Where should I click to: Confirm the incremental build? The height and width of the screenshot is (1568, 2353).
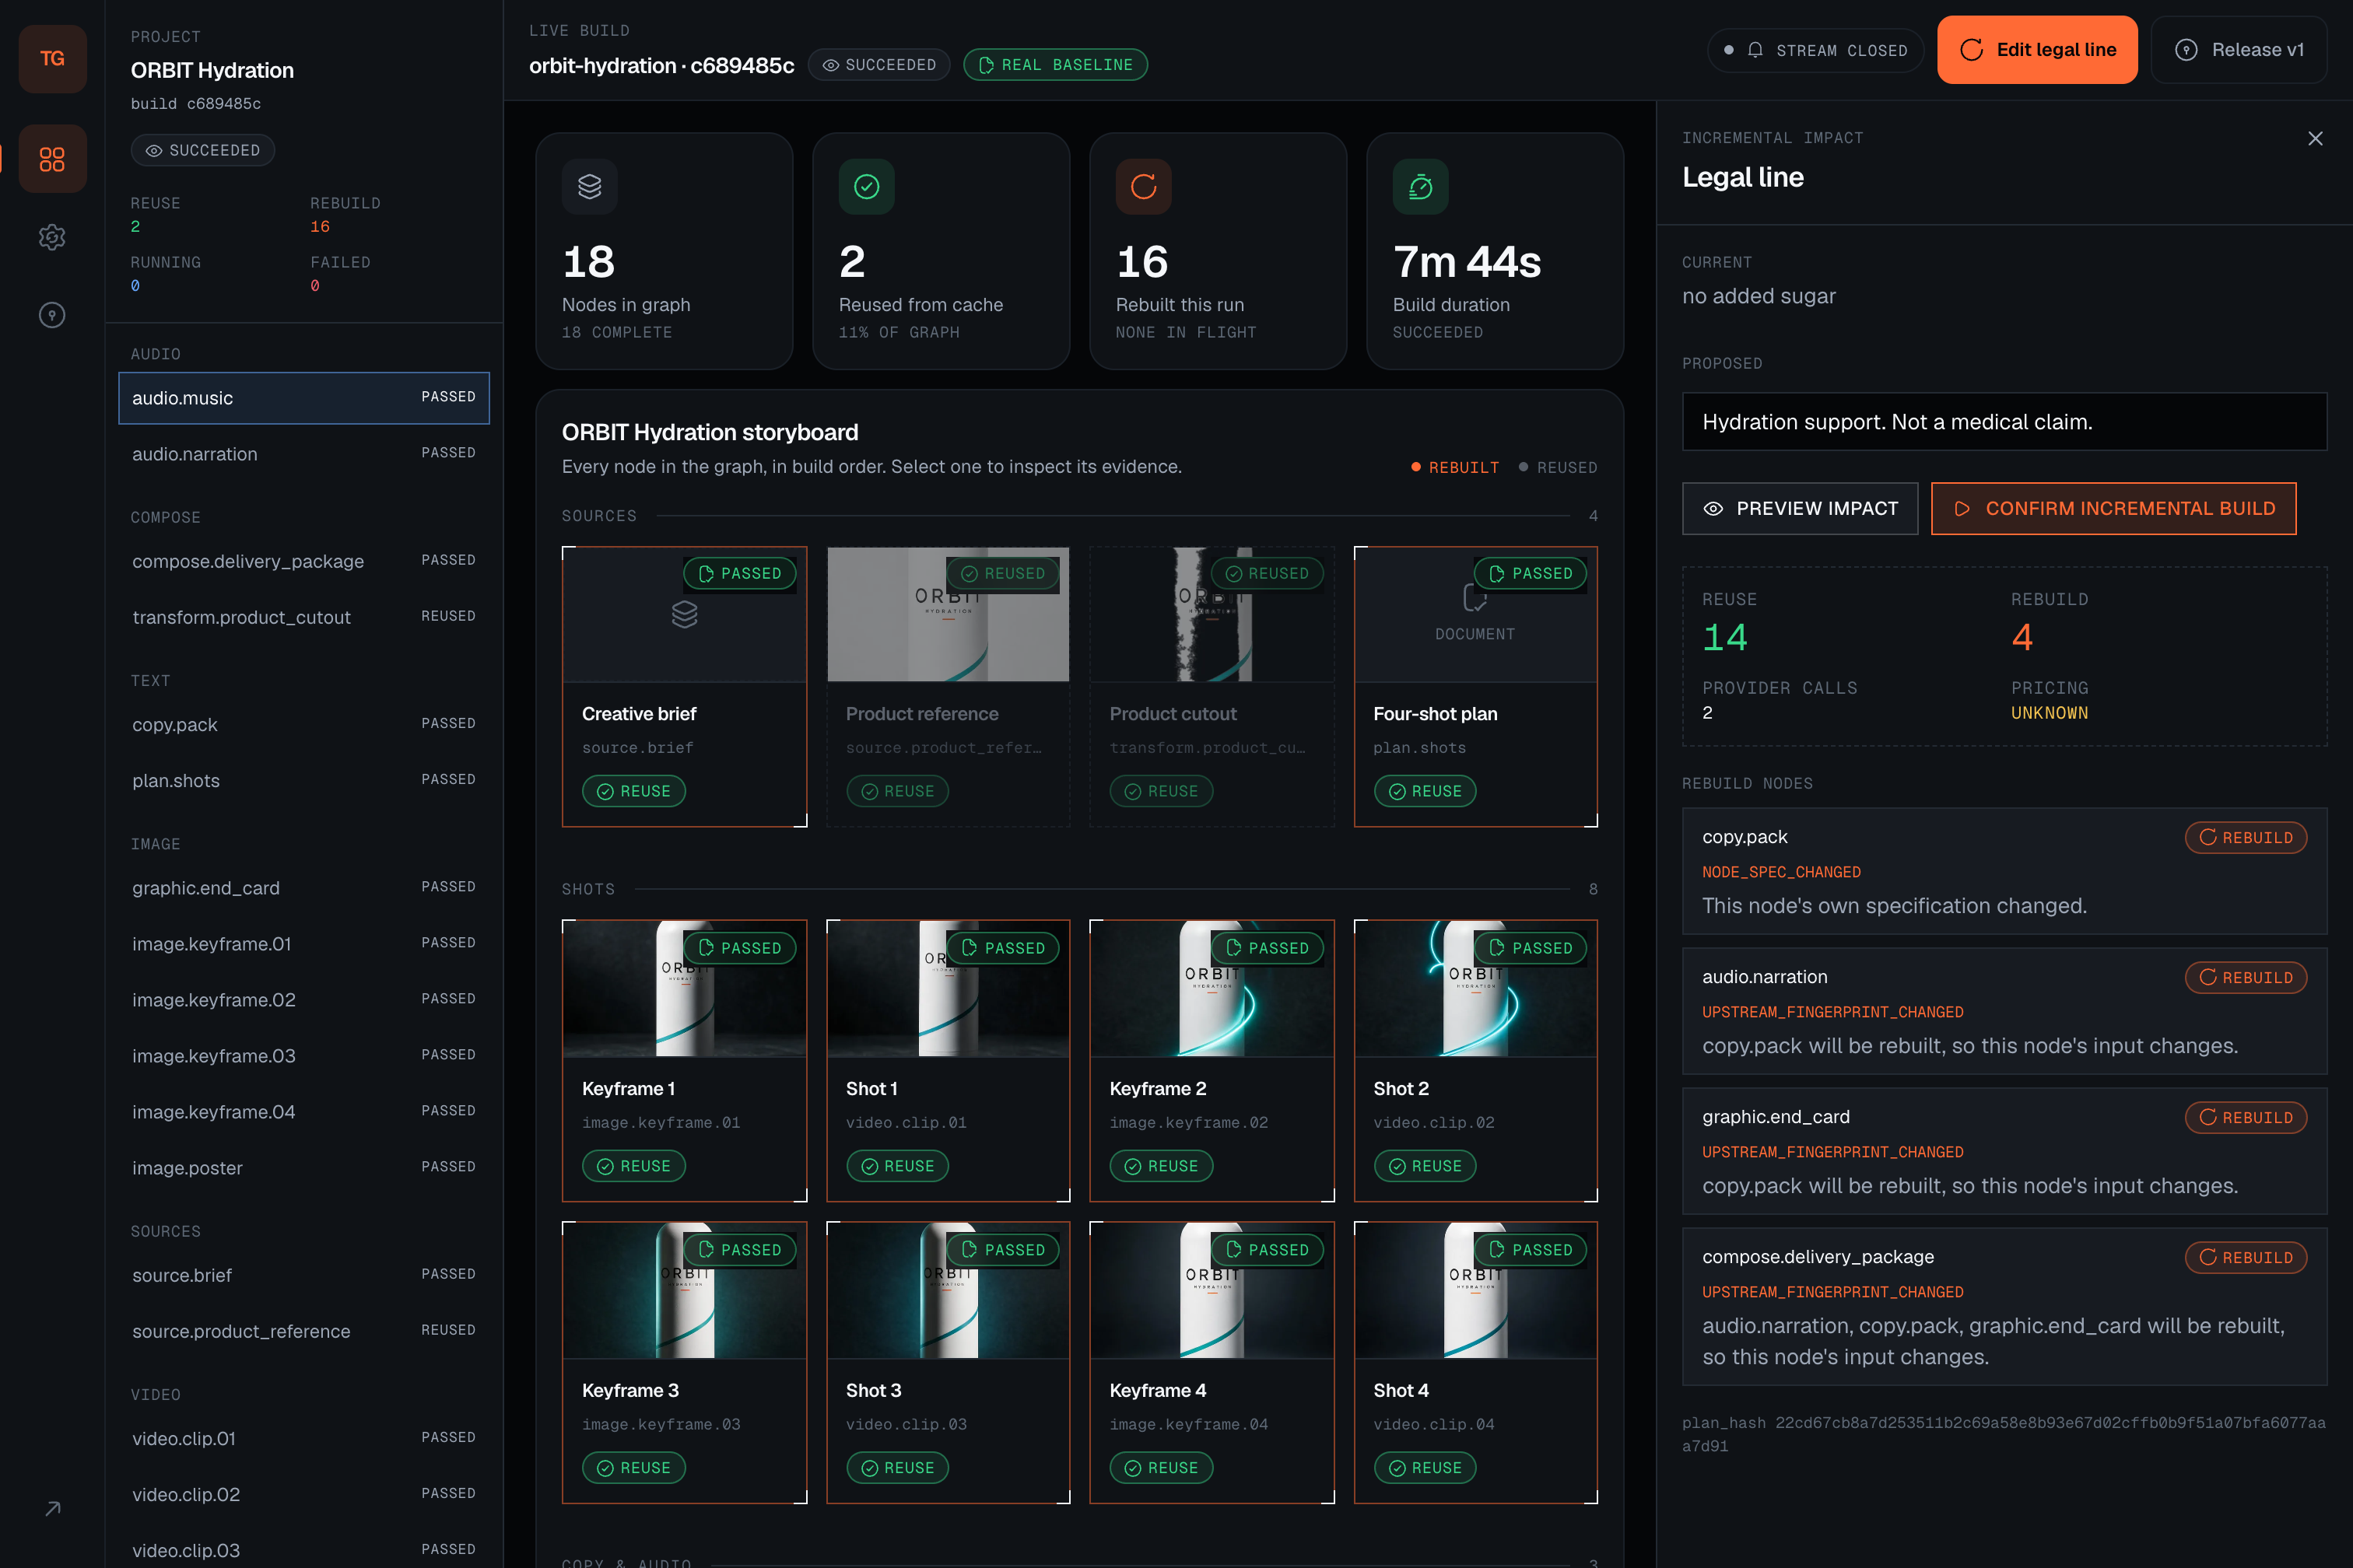tap(2113, 509)
